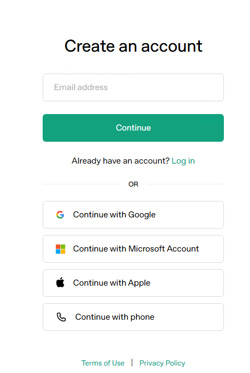Click the white Continue label on the green button
Screen dimensions: 250x373
(133, 128)
